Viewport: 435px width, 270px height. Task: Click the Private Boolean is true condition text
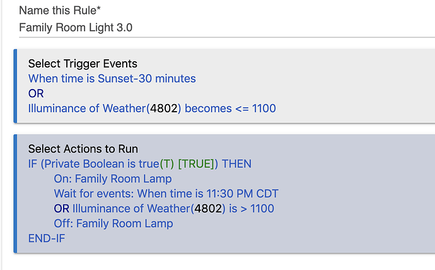[x=101, y=164]
